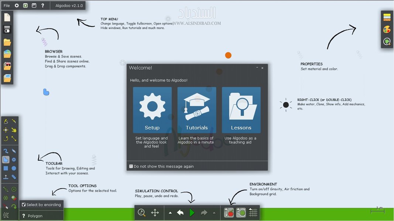This screenshot has width=394, height=221.
Task: Close the Welcome dialog
Action: coord(262,68)
